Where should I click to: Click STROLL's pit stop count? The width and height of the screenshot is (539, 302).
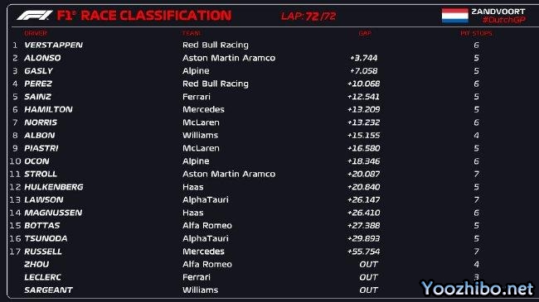476,174
